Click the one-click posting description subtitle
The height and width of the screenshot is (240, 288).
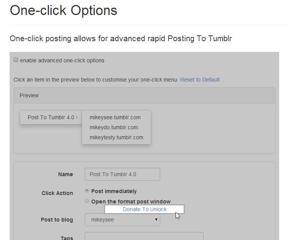click(x=121, y=38)
